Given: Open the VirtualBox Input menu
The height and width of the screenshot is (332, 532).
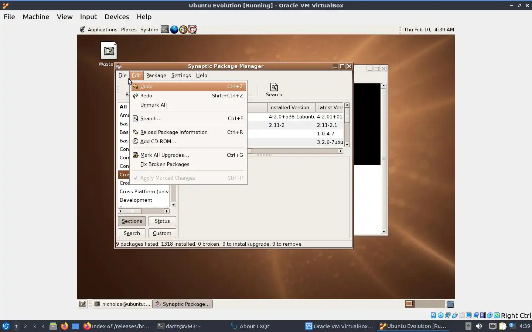Looking at the screenshot, I should pos(88,17).
